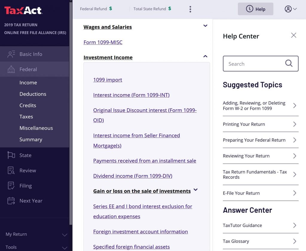Select Review in the sidebar
Screen dimensions: 306x251
[x=35, y=170]
